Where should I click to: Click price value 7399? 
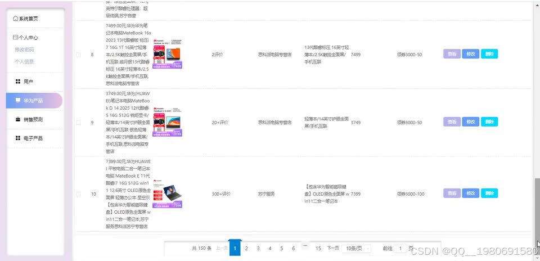point(355,194)
